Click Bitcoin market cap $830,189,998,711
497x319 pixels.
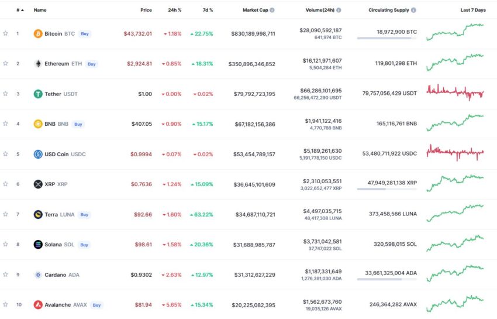point(253,33)
